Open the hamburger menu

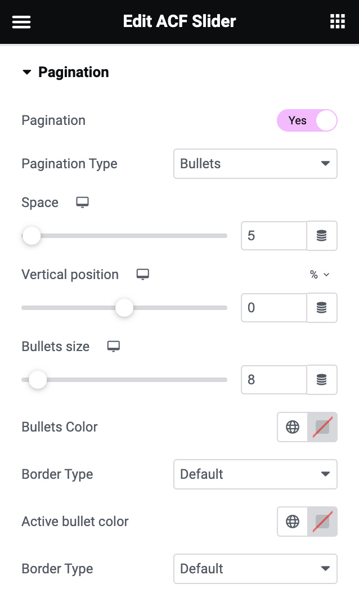click(x=21, y=21)
